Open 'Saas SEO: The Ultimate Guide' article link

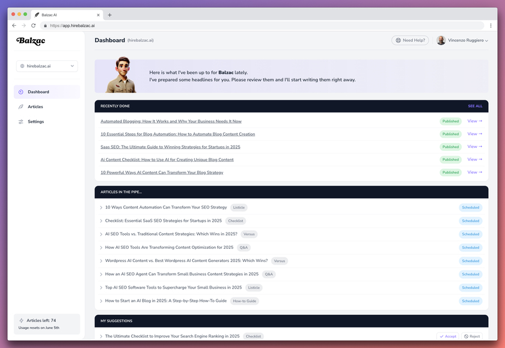170,147
